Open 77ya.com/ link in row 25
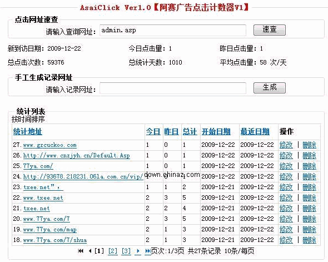 (38, 166)
